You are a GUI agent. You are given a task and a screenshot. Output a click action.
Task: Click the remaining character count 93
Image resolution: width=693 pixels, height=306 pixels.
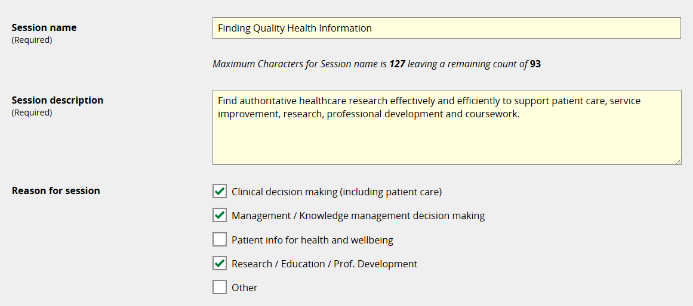535,64
